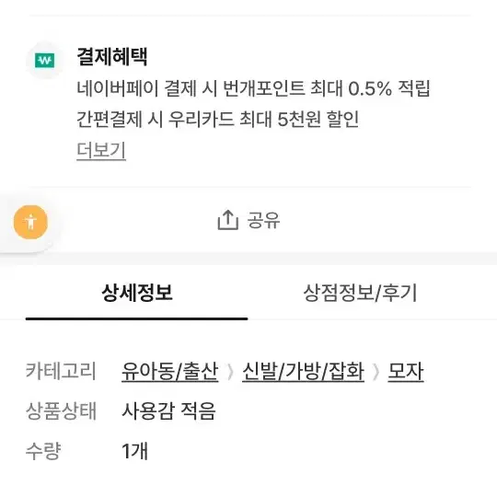Open the orange accessibility figure button
This screenshot has height=497, width=497.
point(30,222)
